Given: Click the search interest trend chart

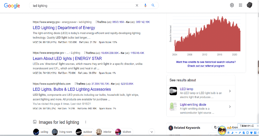Looking at the screenshot, I should [207, 34].
